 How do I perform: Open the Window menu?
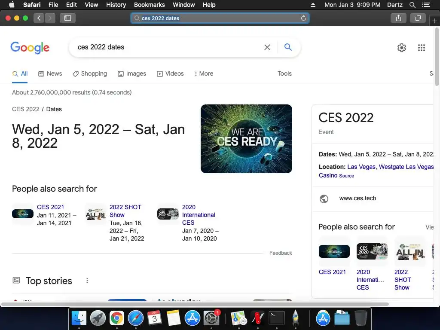pyautogui.click(x=184, y=5)
